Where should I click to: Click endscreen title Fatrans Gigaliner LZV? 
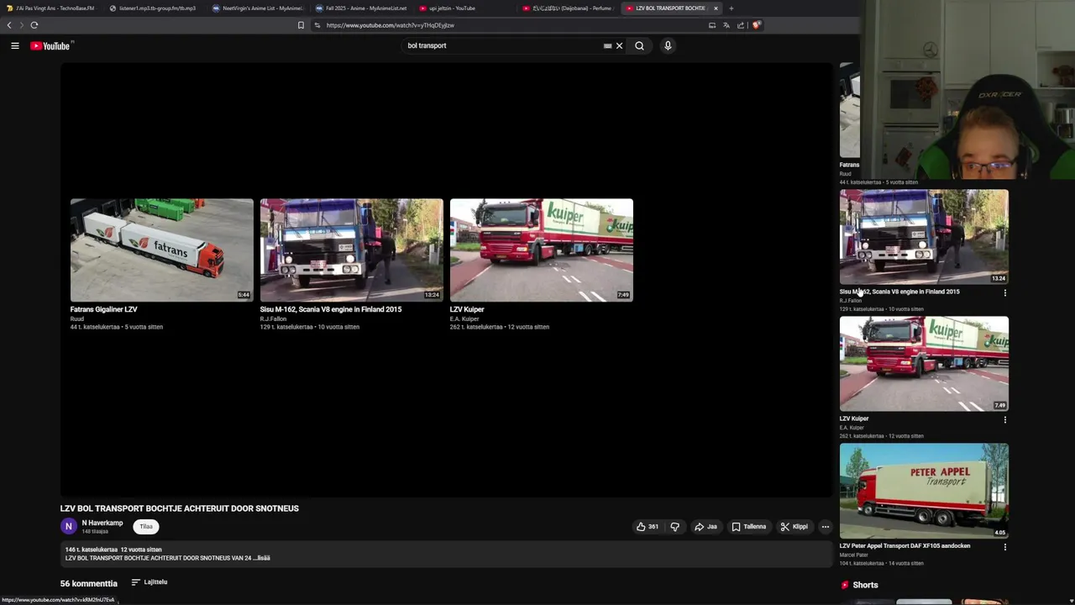point(104,309)
